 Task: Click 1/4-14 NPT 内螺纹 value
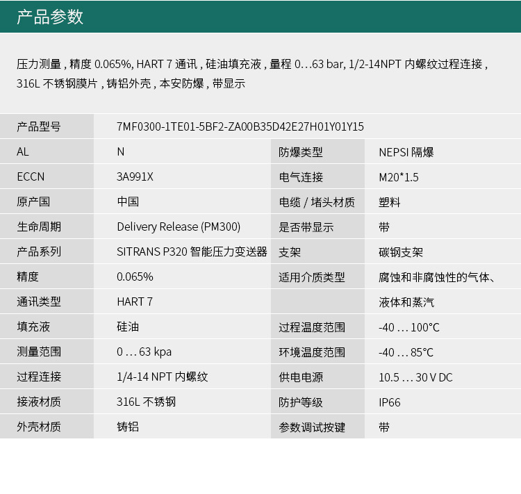click(x=162, y=377)
